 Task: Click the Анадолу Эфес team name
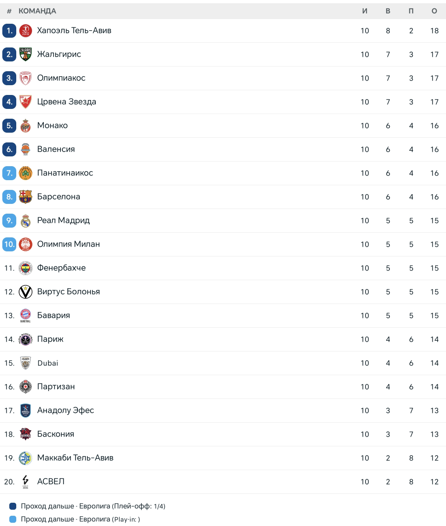coord(66,410)
